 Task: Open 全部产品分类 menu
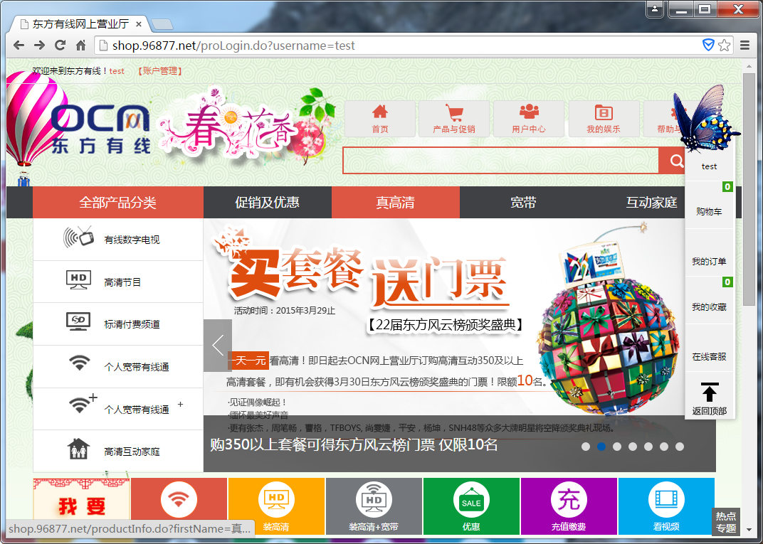[117, 202]
